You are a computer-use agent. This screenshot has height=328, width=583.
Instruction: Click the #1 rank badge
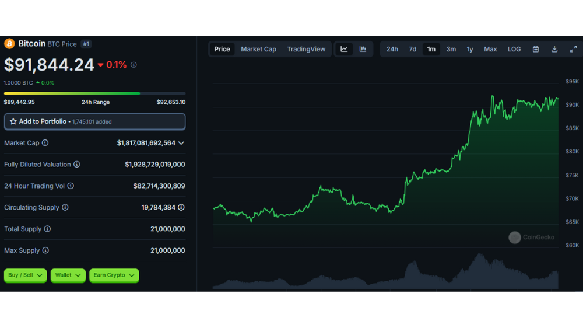(86, 44)
